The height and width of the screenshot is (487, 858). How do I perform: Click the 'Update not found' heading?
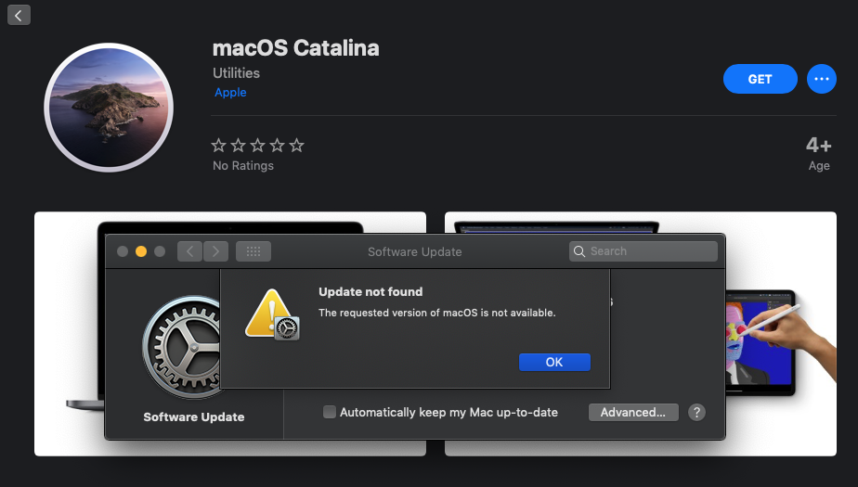pyautogui.click(x=370, y=292)
